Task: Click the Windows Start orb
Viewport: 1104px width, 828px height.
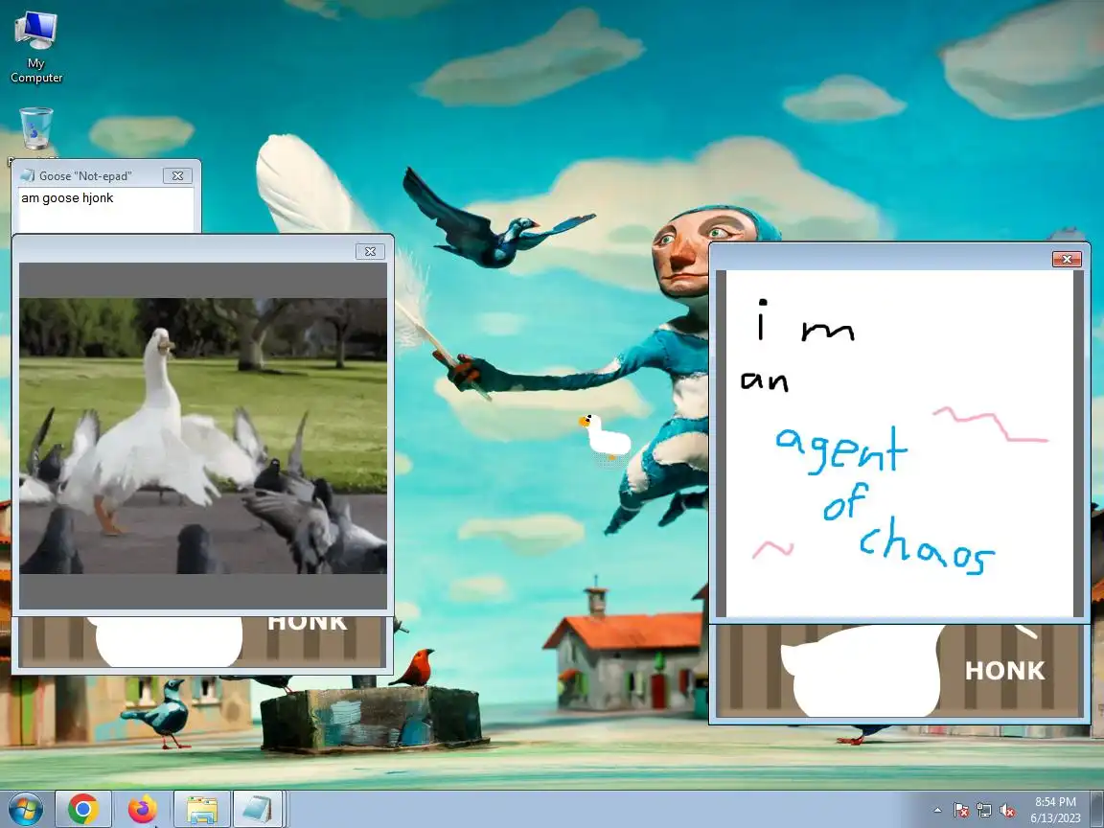Action: click(x=25, y=809)
